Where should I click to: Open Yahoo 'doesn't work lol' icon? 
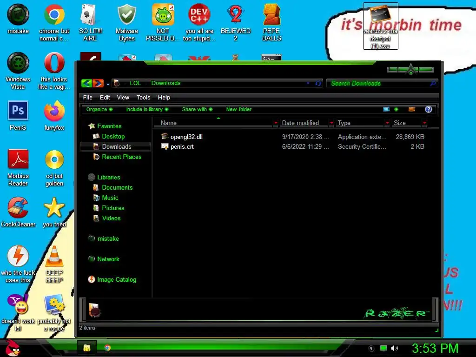point(18,312)
